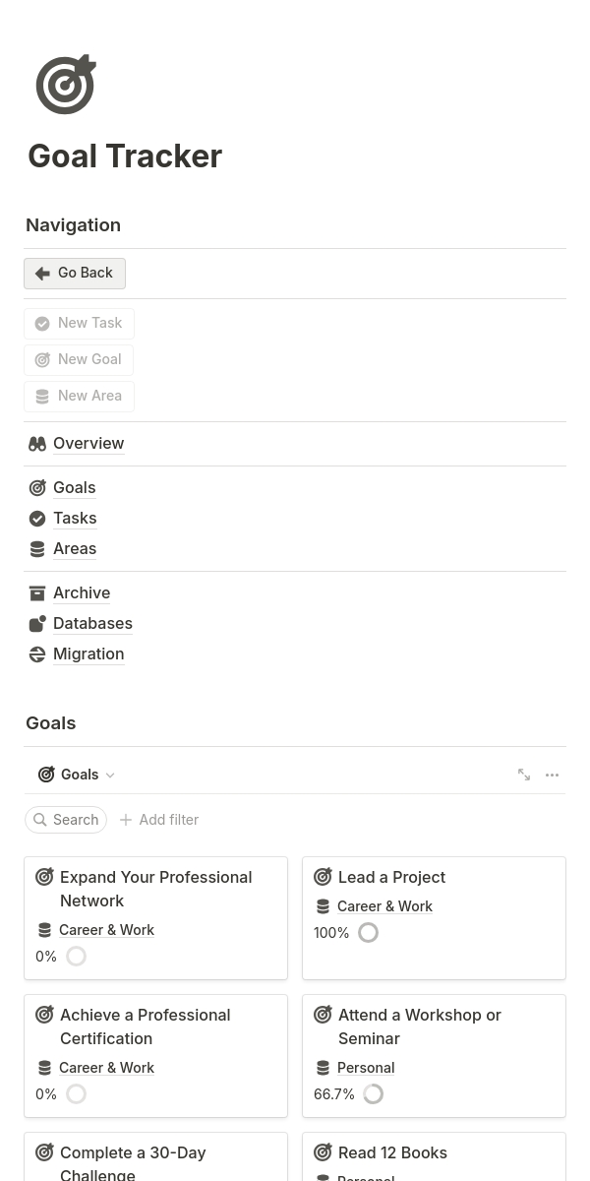Image resolution: width=590 pixels, height=1181 pixels.
Task: Open the Goals page link
Action: (x=75, y=488)
